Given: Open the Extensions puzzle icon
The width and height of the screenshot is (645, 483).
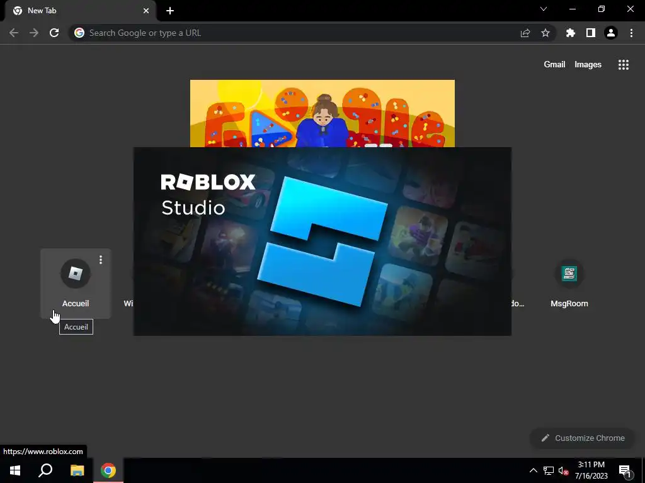Looking at the screenshot, I should tap(571, 33).
